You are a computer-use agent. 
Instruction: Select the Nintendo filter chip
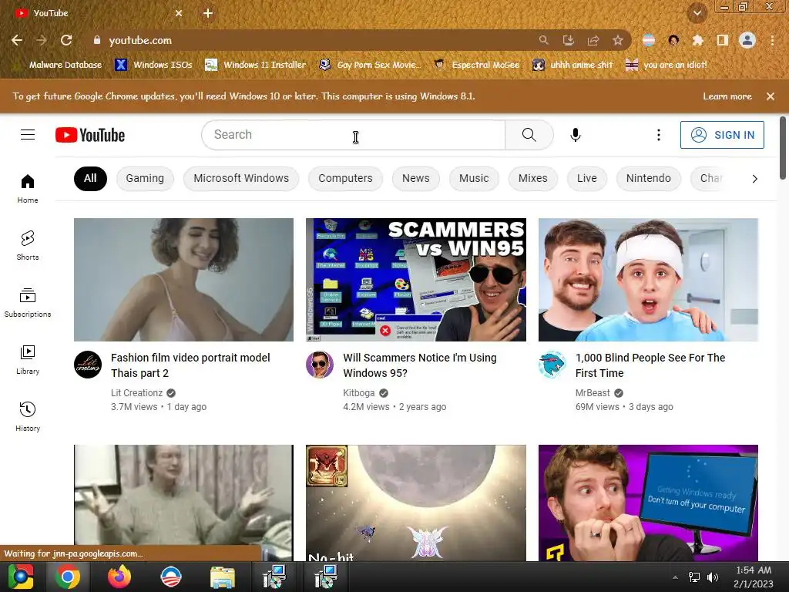point(649,179)
